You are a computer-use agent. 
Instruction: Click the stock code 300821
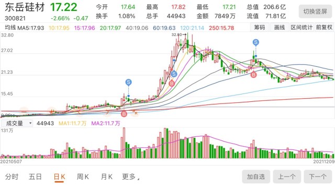[15, 18]
